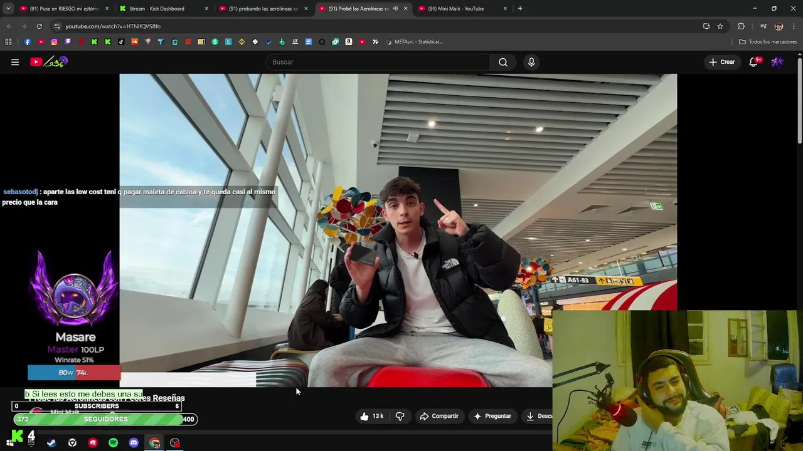
Task: Open the Todos los marcadores folder
Action: (768, 42)
